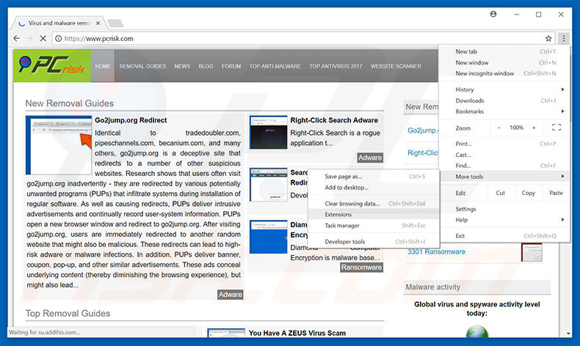The width and height of the screenshot is (580, 346).
Task: Open the Chrome three-dot menu button
Action: coord(563,38)
